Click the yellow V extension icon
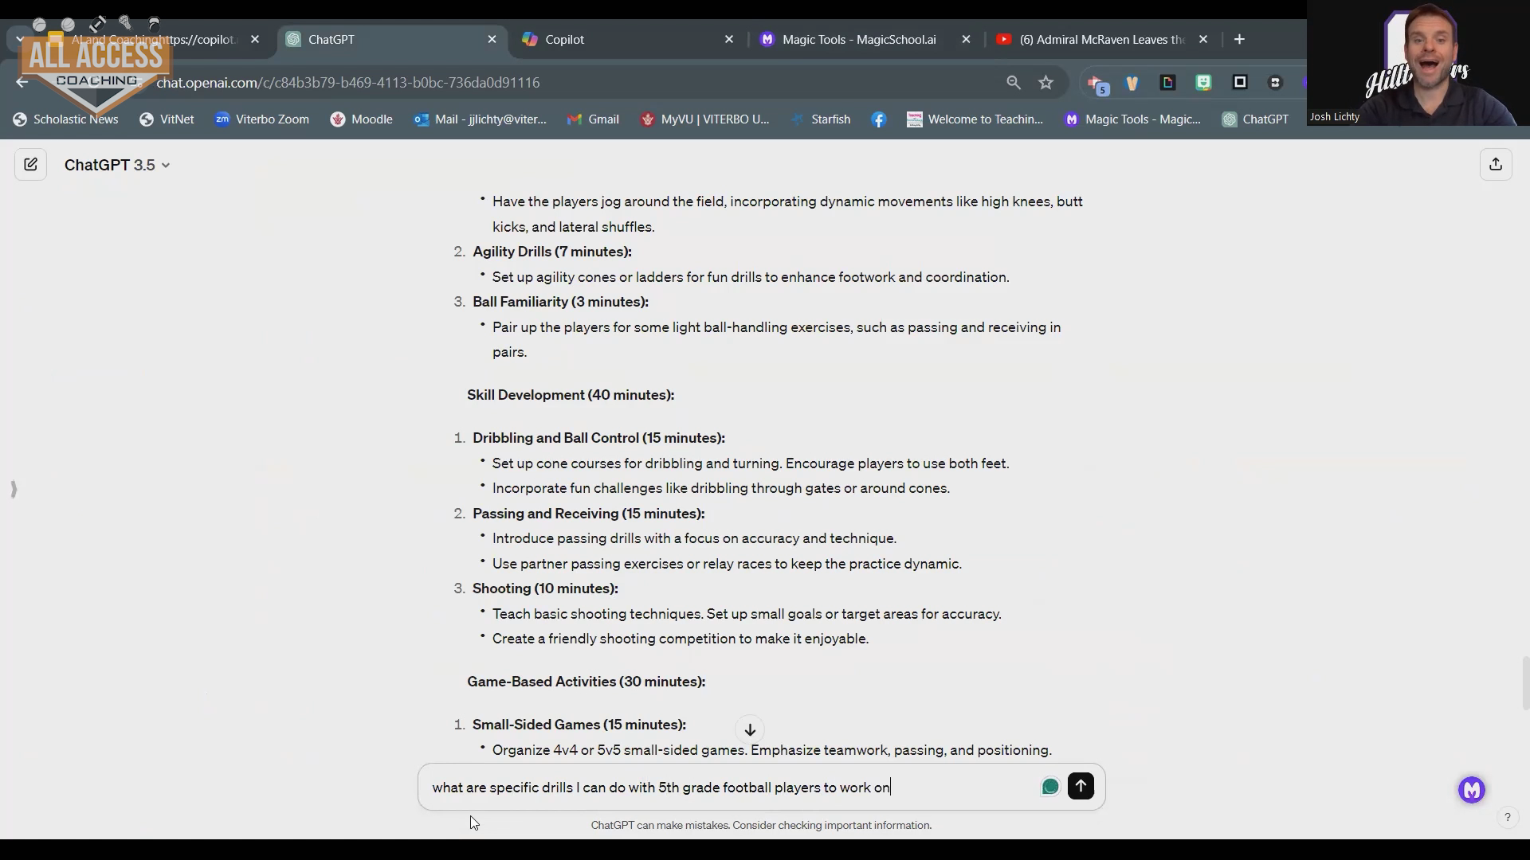This screenshot has width=1530, height=860. [x=1132, y=82]
